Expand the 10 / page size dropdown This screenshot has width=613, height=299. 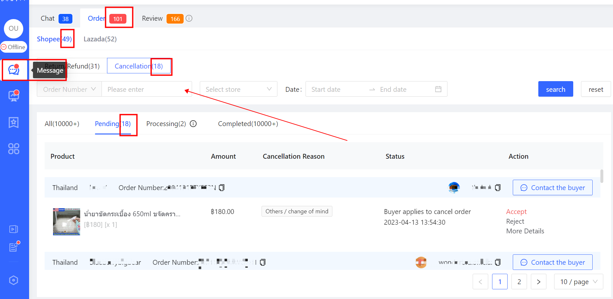click(x=578, y=282)
